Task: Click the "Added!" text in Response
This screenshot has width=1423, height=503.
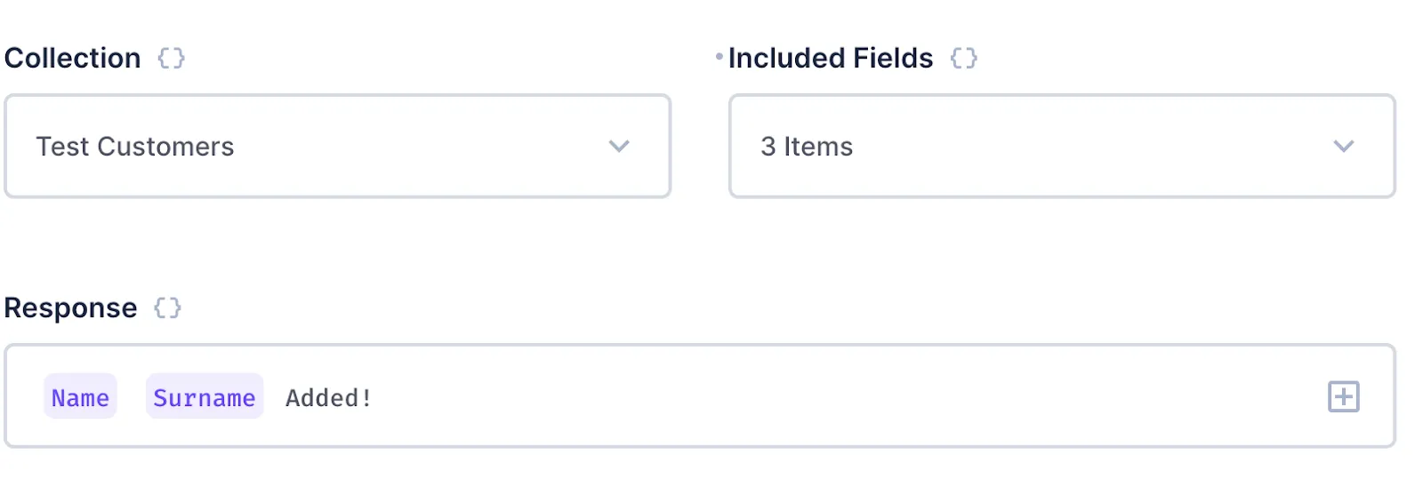Action: 328,398
